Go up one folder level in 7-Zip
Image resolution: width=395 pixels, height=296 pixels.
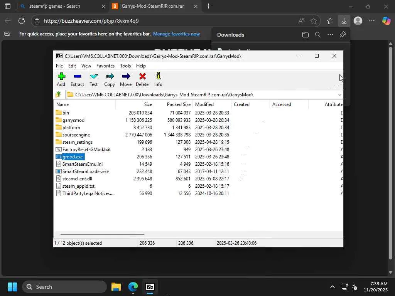[59, 94]
